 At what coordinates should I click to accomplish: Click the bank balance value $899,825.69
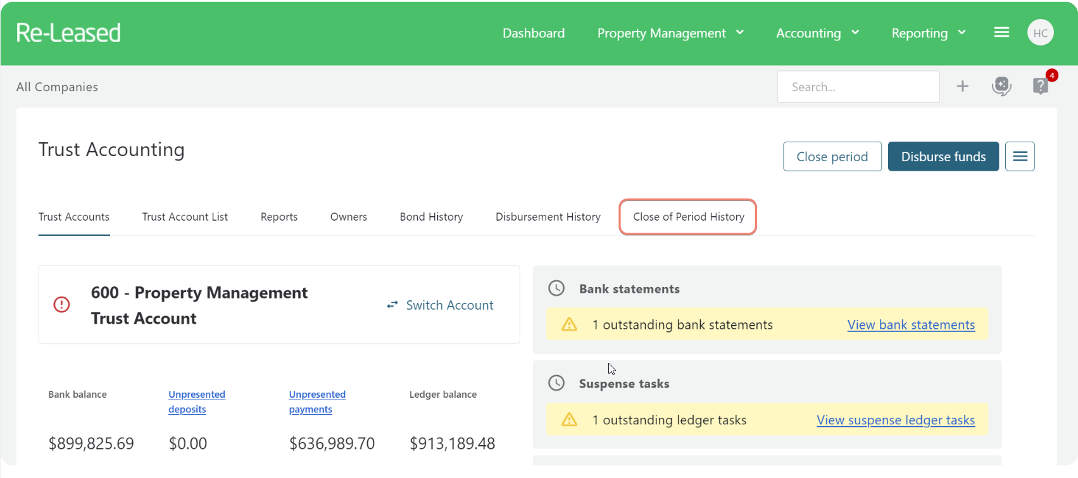tap(91, 443)
